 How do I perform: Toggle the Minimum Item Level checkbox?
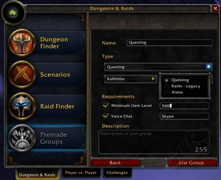(x=106, y=105)
